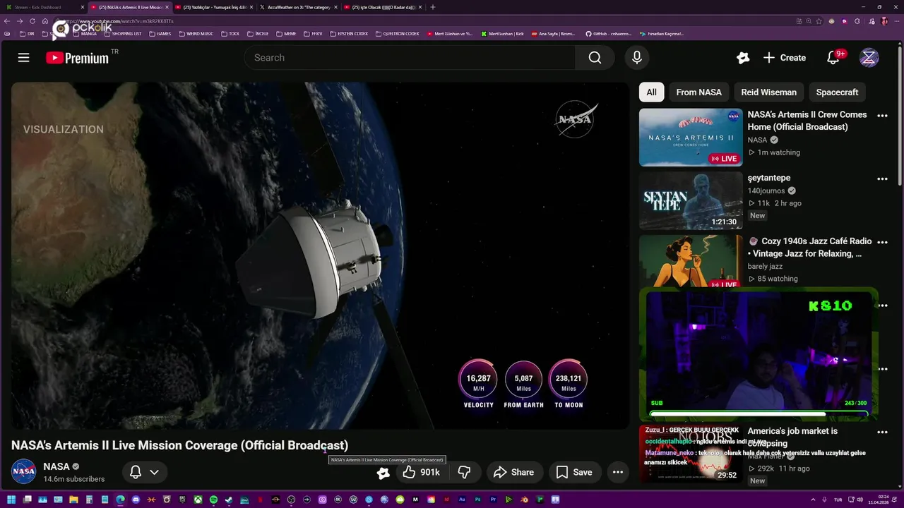Select the From NASA filter chip
Screen dimensions: 904x508
click(698, 92)
